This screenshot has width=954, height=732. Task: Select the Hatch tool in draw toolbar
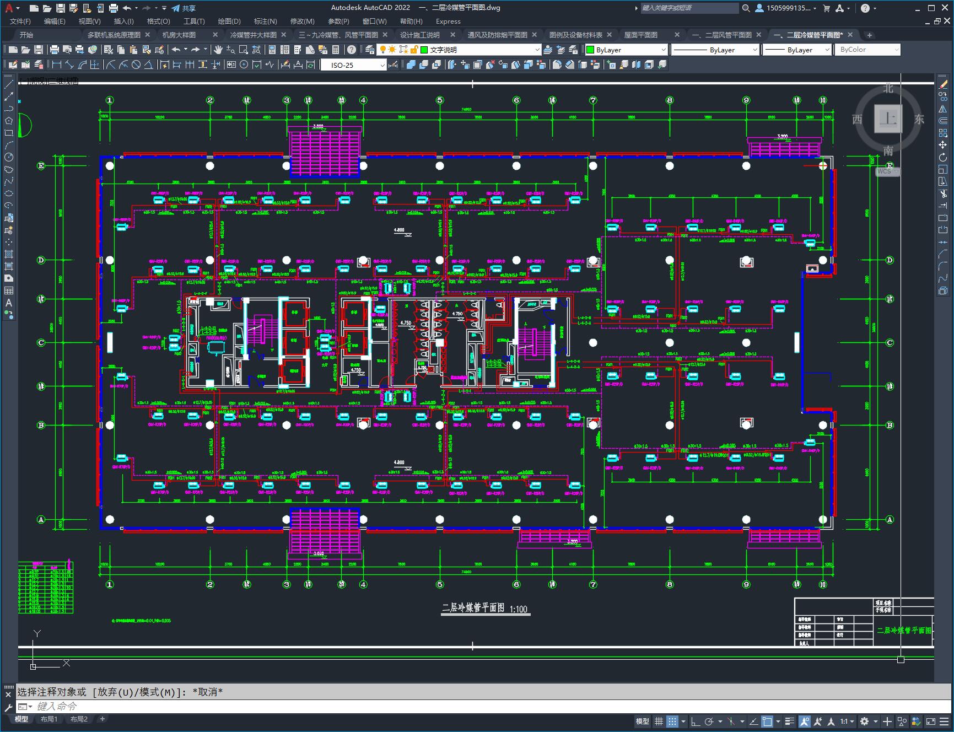tap(8, 254)
